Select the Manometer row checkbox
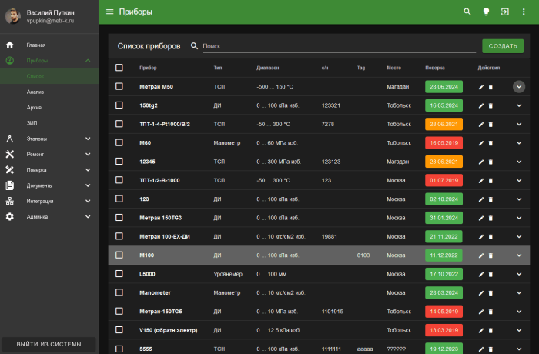This screenshot has height=354, width=539. (119, 292)
